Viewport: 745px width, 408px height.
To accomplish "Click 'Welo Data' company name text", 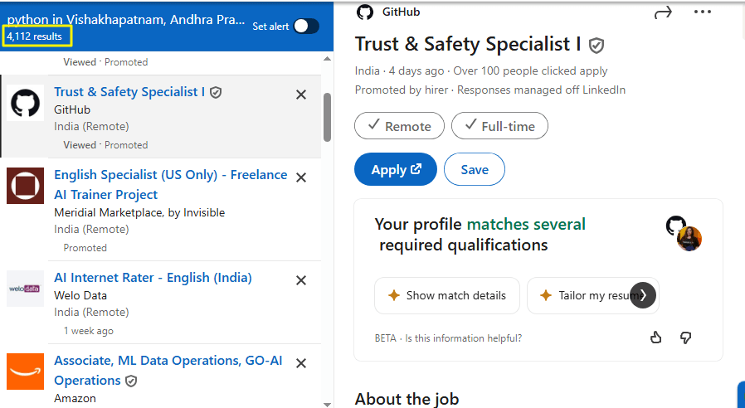I will [80, 295].
